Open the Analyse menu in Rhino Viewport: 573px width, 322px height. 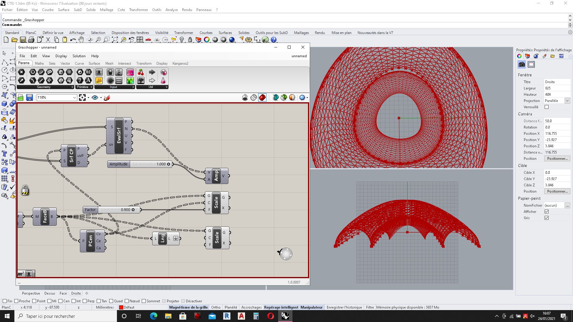coord(172,10)
